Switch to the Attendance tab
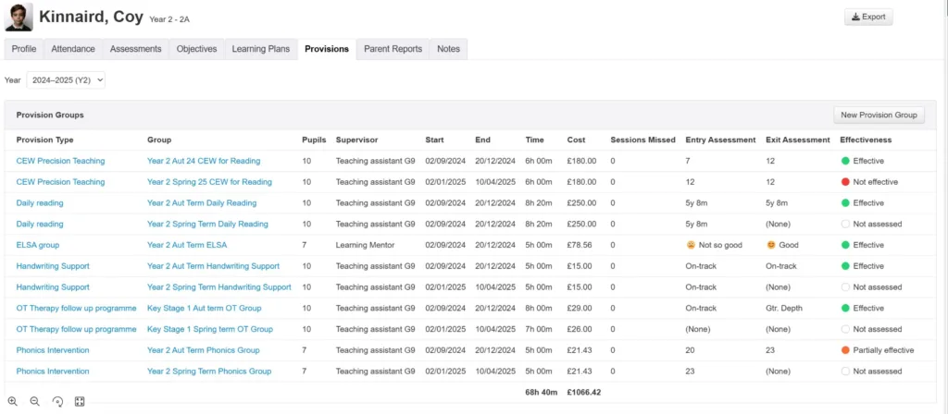 coord(73,49)
